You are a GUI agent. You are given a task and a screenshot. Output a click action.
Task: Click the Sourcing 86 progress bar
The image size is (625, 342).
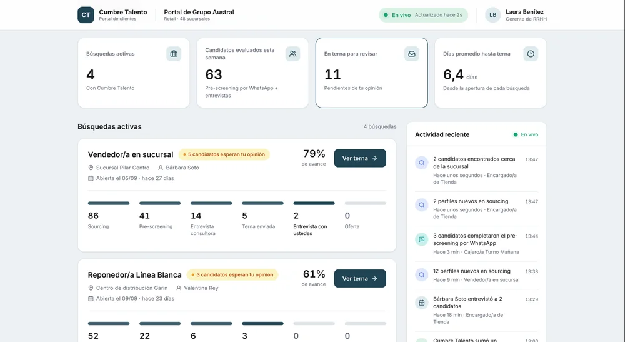109,203
